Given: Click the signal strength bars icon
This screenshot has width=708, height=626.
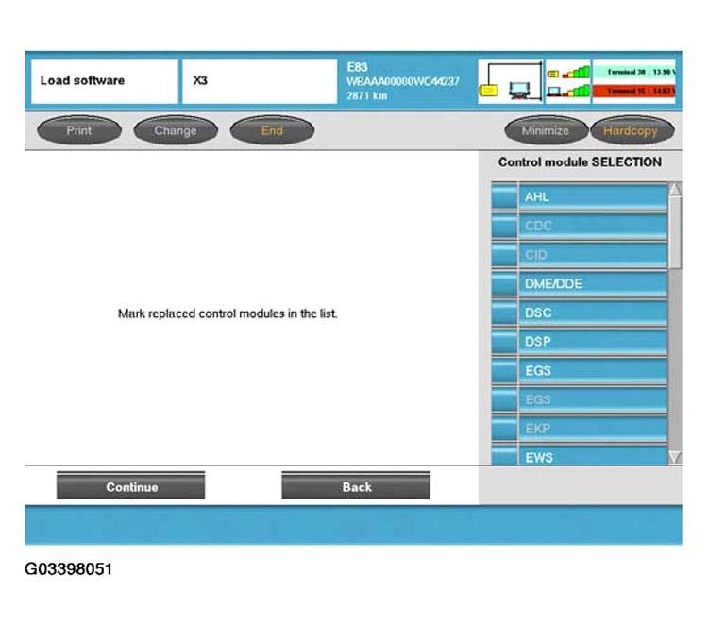Looking at the screenshot, I should [x=566, y=82].
